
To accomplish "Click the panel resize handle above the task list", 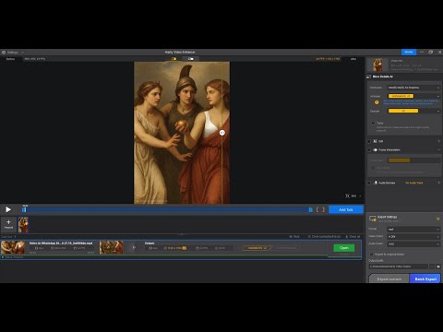I will (182, 234).
